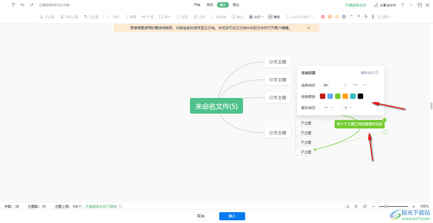Toggle the minimap navigator icon
Viewport: 433px width, 223px height.
pyautogui.click(x=365, y=206)
